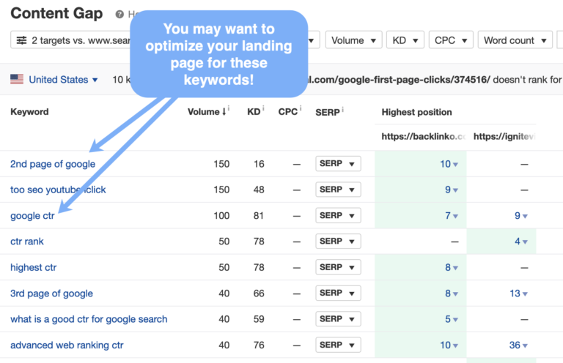Click the United States flag icon
Screen dimensions: 563x363
click(x=17, y=80)
